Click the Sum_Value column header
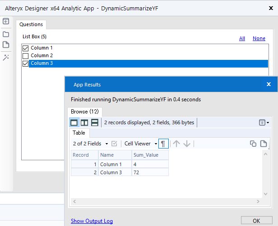Screen dimensions: 278x226 (x=150, y=155)
